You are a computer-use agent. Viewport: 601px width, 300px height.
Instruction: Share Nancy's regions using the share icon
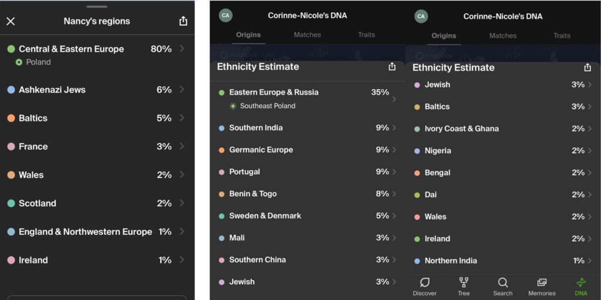(x=183, y=21)
